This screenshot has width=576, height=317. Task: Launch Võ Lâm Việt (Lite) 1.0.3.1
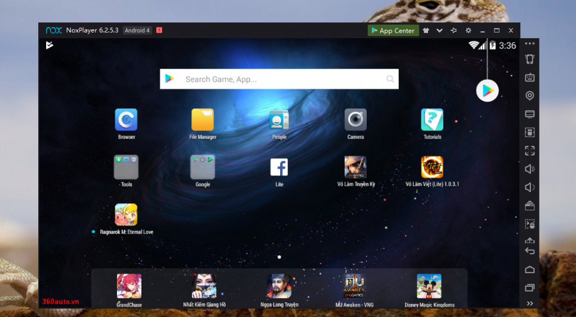(432, 167)
